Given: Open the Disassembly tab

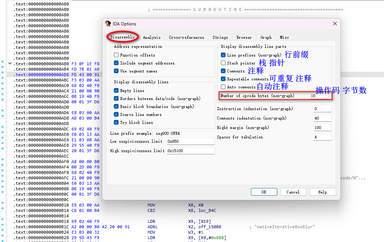Looking at the screenshot, I should click(x=123, y=37).
